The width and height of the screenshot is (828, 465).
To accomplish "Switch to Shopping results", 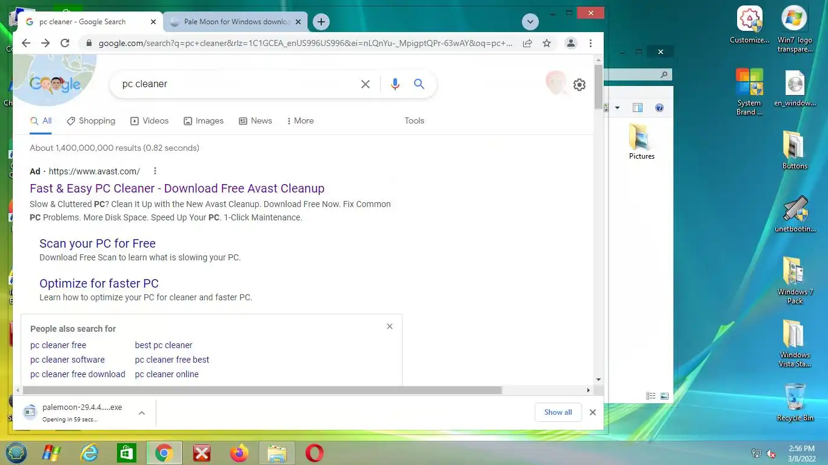I will tap(91, 121).
